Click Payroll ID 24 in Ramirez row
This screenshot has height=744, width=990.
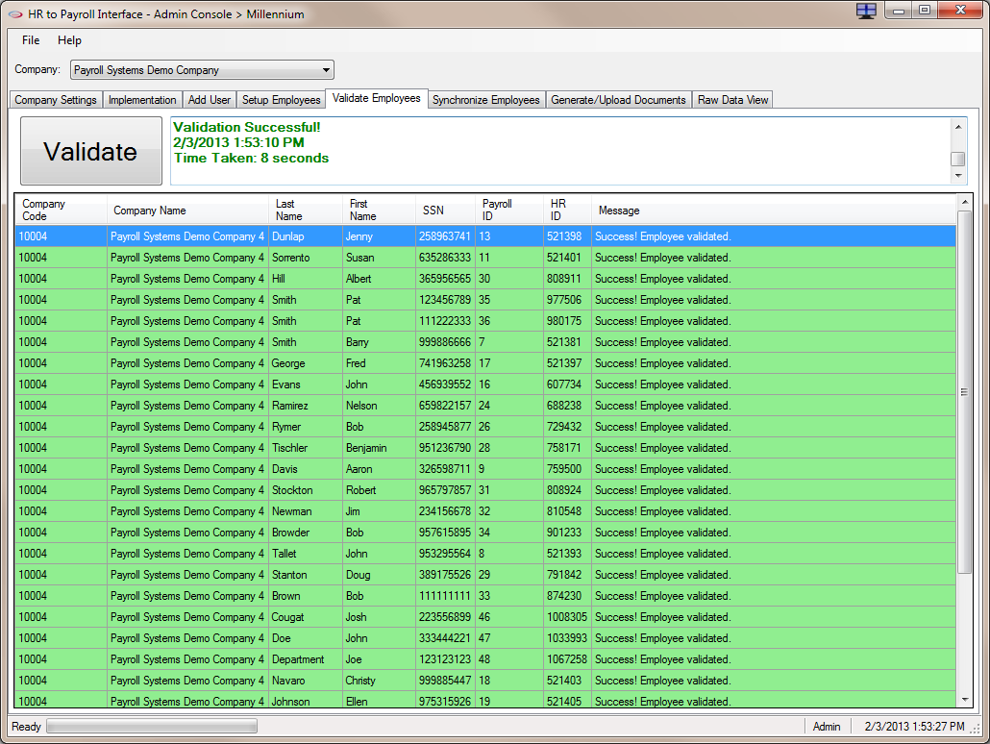tap(508, 406)
